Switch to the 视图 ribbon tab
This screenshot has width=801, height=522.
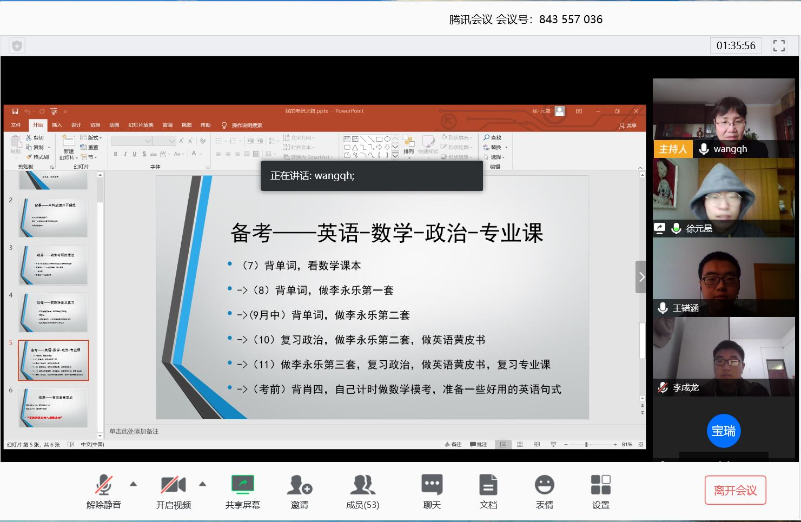click(187, 125)
